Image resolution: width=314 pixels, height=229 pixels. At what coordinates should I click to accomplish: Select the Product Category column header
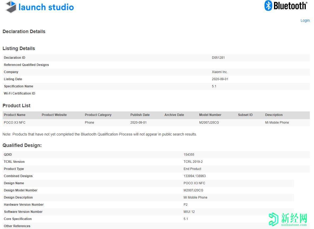tap(98, 115)
